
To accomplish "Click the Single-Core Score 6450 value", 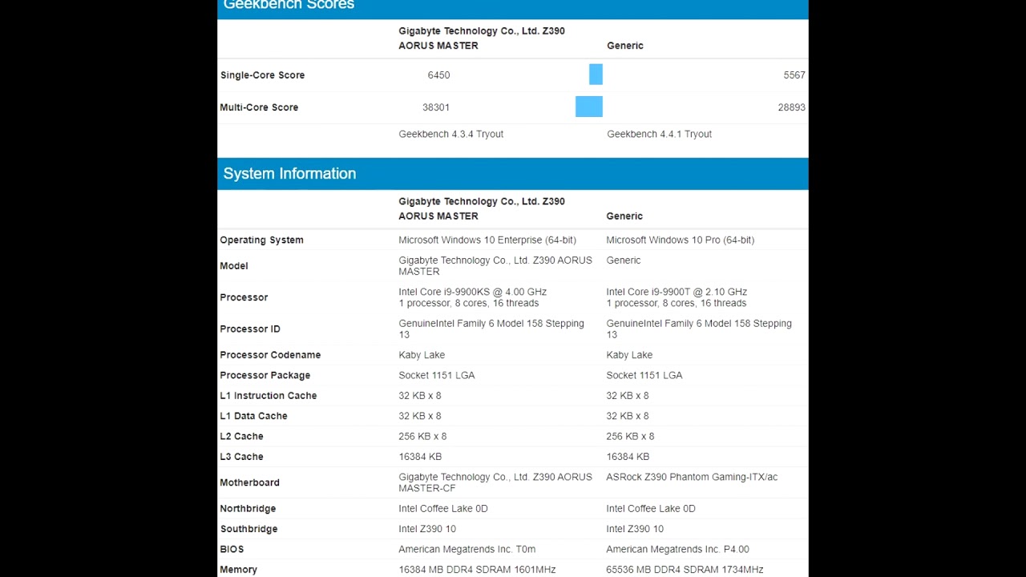I will point(438,75).
